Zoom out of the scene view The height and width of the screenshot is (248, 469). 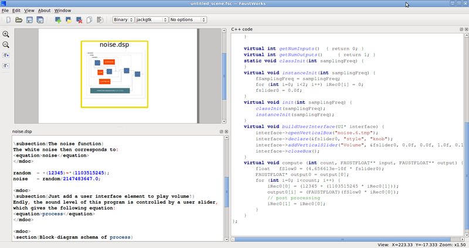(x=6, y=45)
